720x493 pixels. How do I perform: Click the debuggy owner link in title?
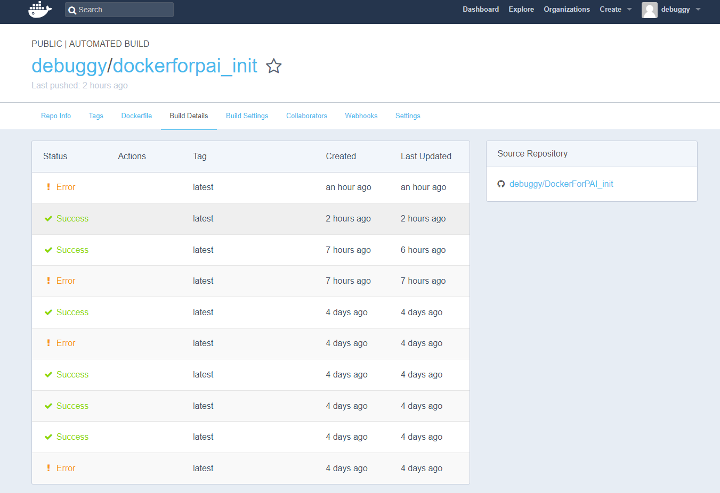[x=69, y=66]
